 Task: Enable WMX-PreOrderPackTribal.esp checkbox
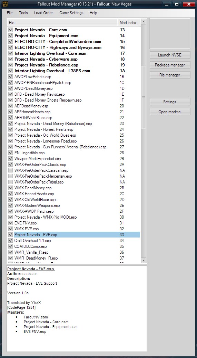point(10,182)
